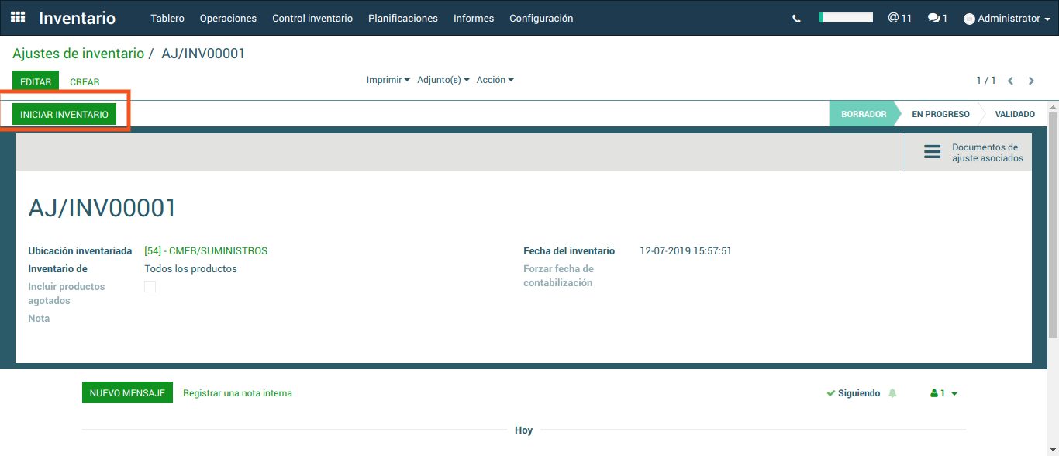Toggle the Siguiendo follow status
Screen dimensions: 1059x456
point(854,393)
